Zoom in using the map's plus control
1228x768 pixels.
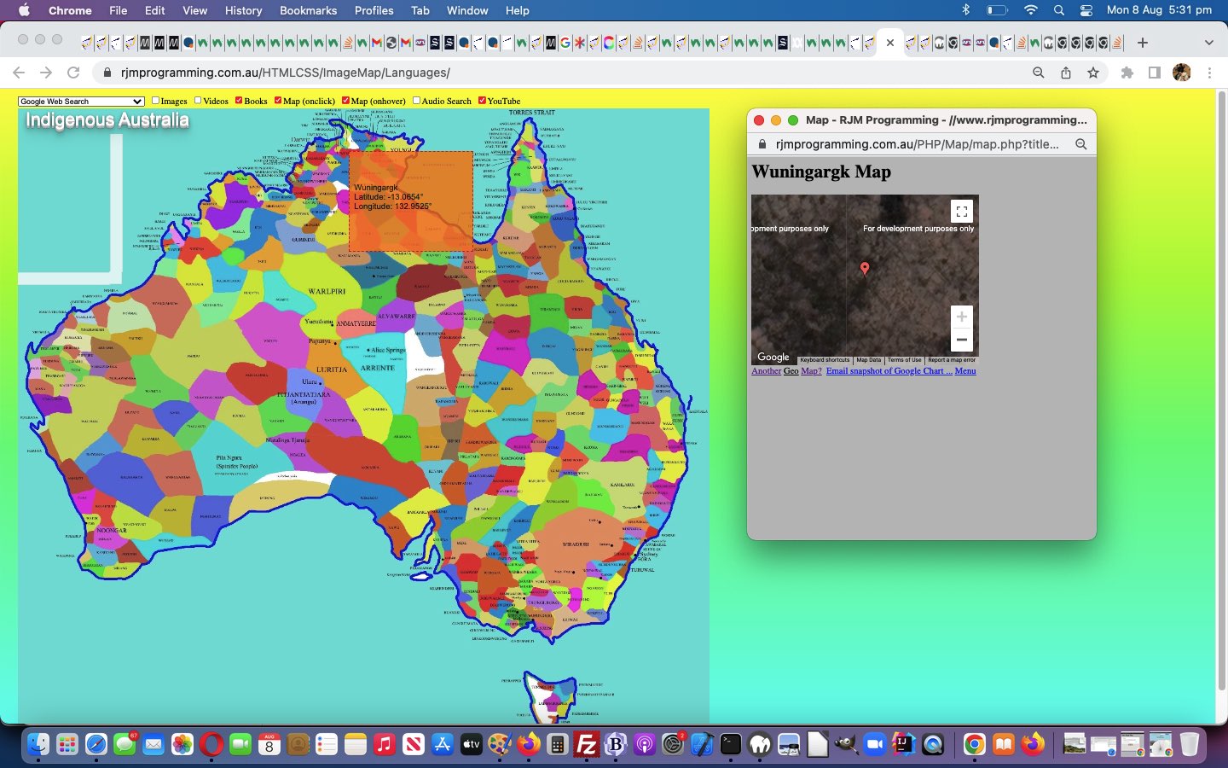pyautogui.click(x=961, y=317)
